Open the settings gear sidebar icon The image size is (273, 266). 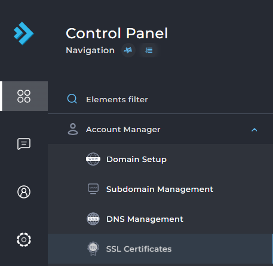(24, 240)
